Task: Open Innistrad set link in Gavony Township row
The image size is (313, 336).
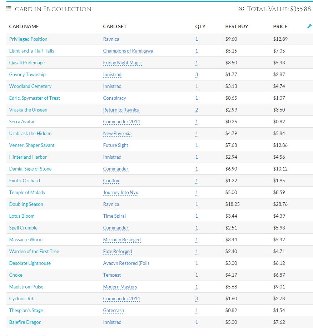Action: (112, 75)
